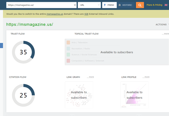Open search settings gear in URL field
Image resolution: width=169 pixels, height=116 pixels.
[75, 5]
